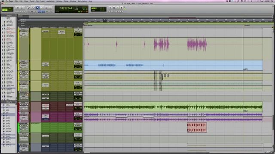Click the marker near the Markers ruler end

coord(247,25)
